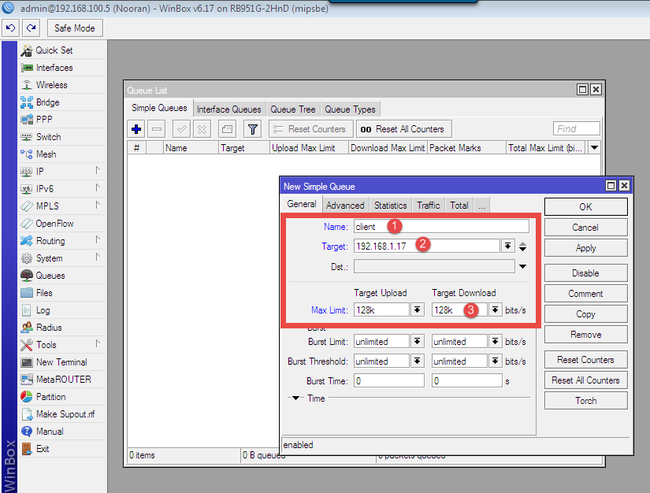Click the filter funnel icon in Queue List

coord(252,129)
